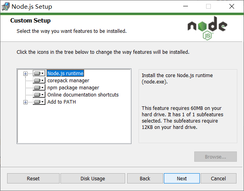The image size is (244, 191).
Task: Open the Add to PATH feature dropdown icon
Action: coord(39,102)
